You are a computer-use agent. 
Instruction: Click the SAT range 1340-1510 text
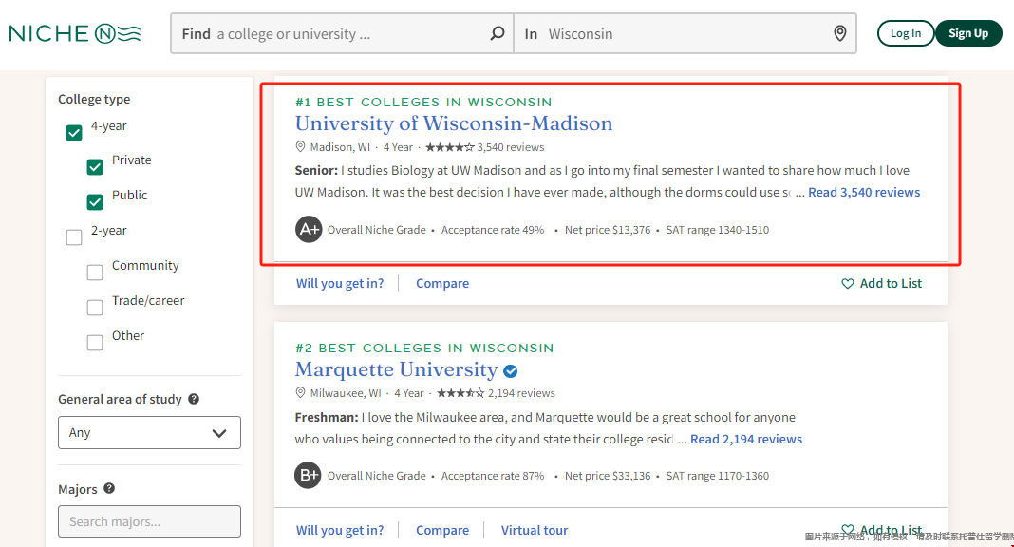tap(718, 230)
